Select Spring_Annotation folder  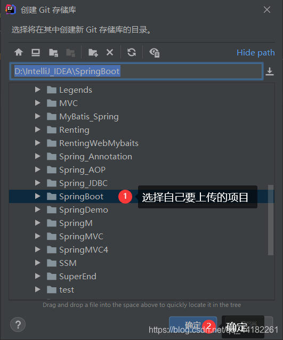point(95,157)
